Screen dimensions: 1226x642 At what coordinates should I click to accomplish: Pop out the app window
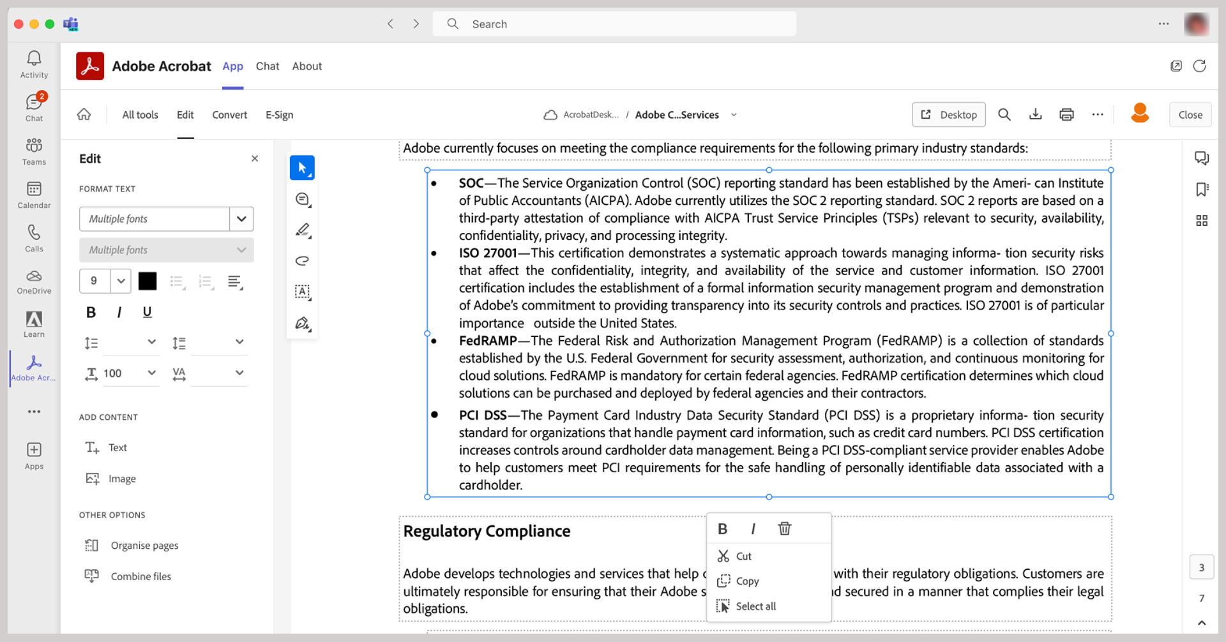1176,66
